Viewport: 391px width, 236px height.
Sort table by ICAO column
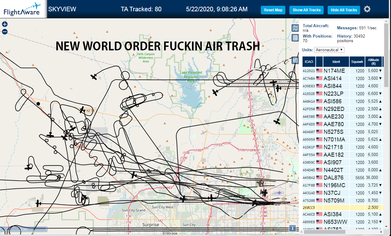pos(309,62)
